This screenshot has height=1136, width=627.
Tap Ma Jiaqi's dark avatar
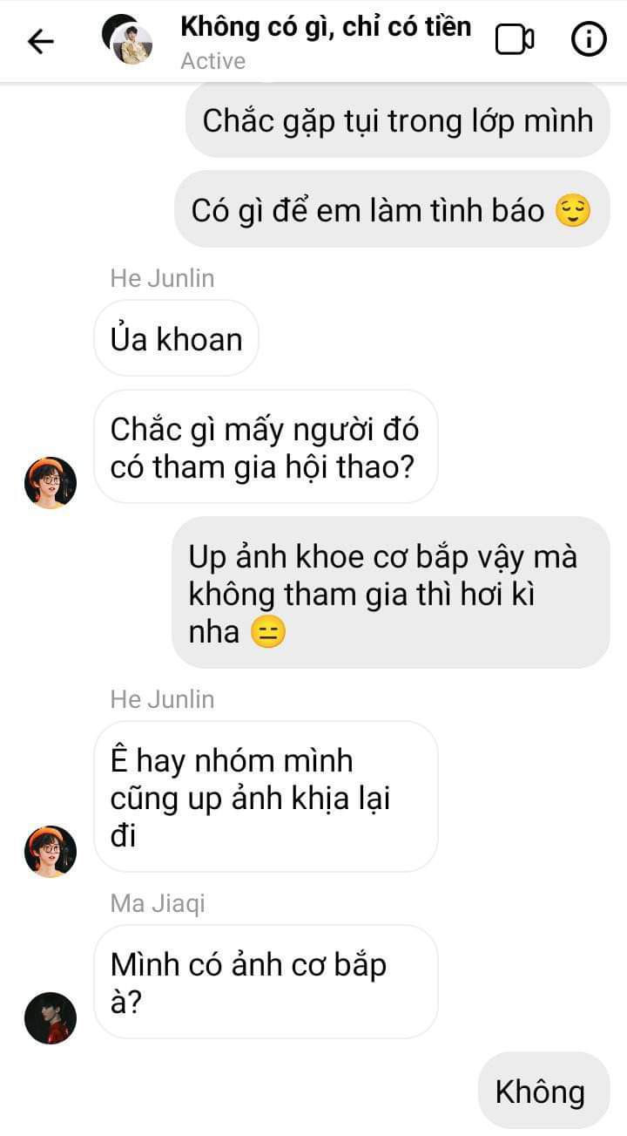click(51, 1017)
